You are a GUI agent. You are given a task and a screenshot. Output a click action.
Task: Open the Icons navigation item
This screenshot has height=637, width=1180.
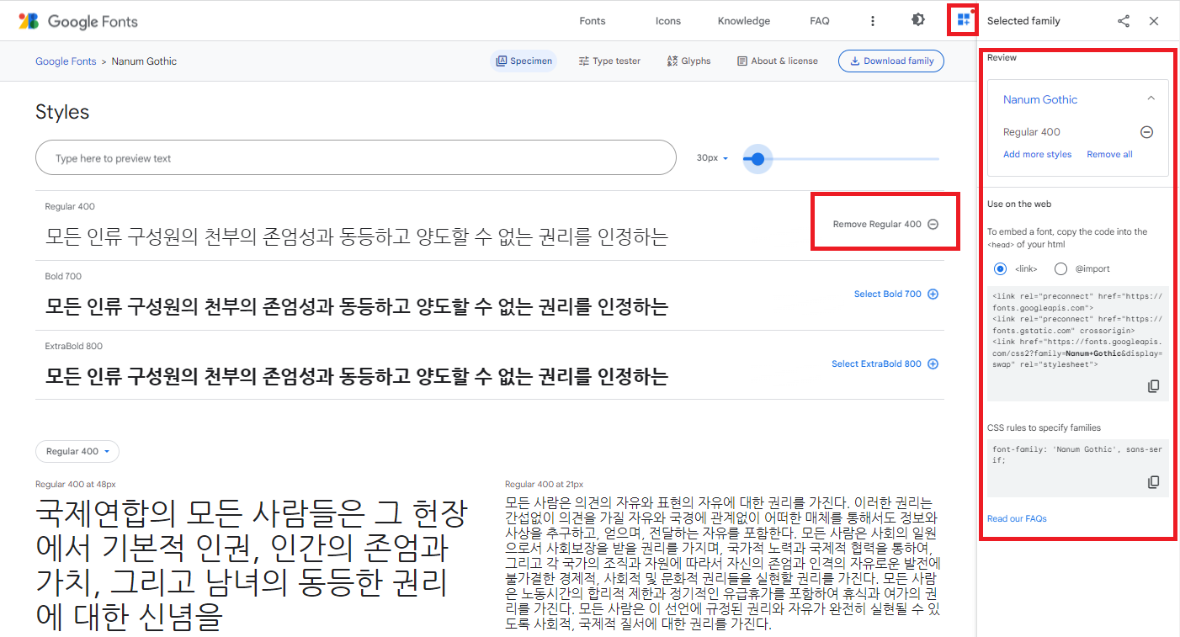(668, 21)
